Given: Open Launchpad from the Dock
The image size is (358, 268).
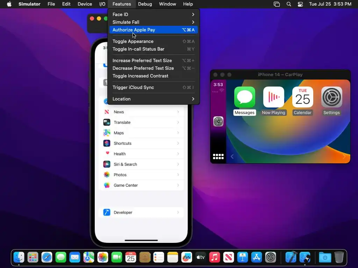Looking at the screenshot, I should 33,258.
